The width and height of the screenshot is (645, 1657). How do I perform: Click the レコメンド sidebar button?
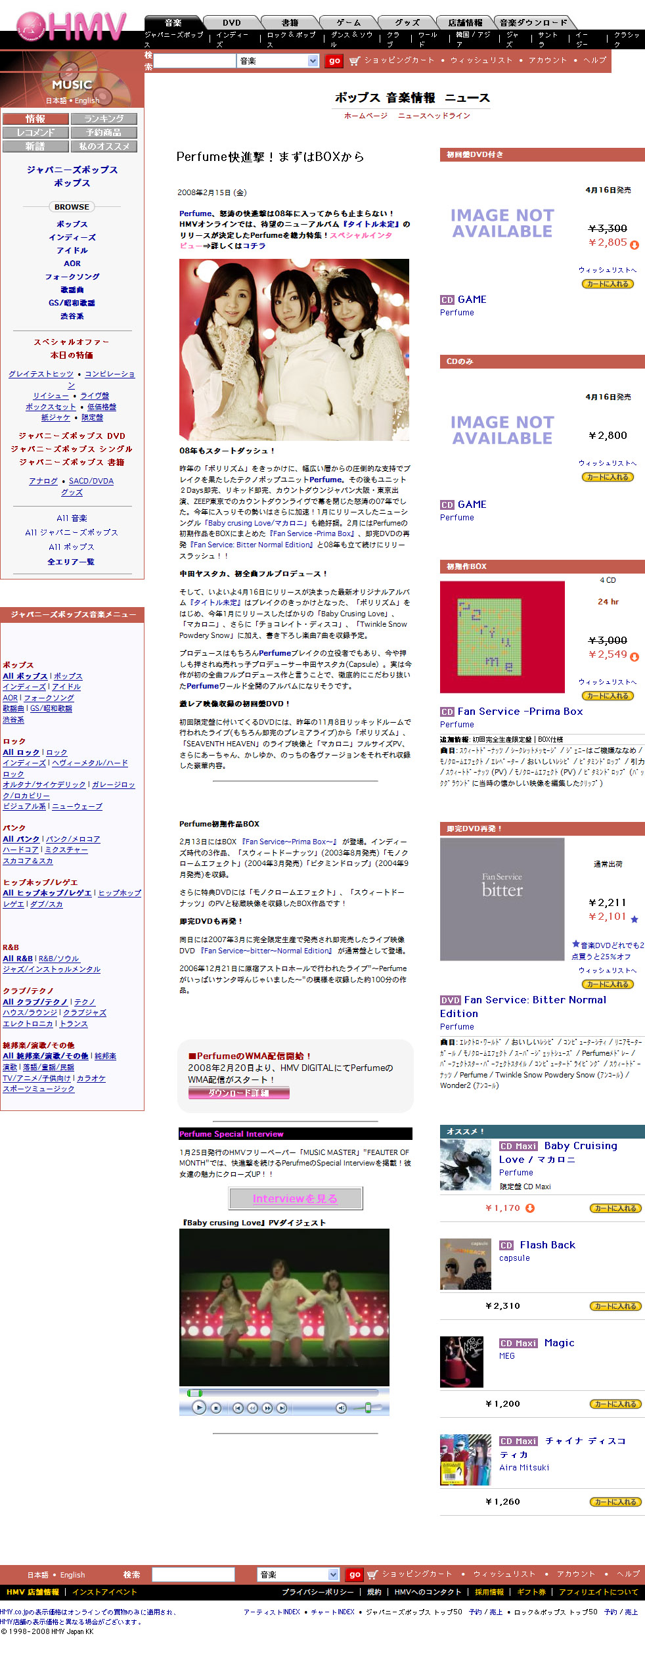35,133
